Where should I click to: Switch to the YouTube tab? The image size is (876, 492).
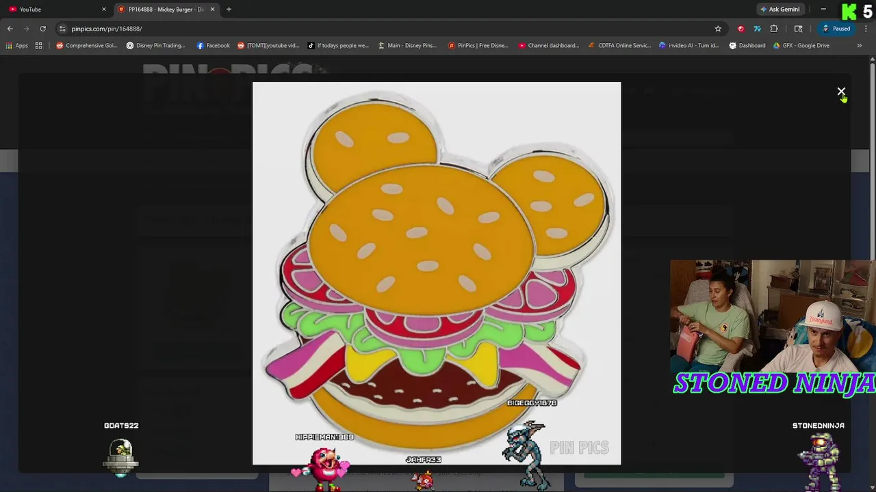pos(55,10)
